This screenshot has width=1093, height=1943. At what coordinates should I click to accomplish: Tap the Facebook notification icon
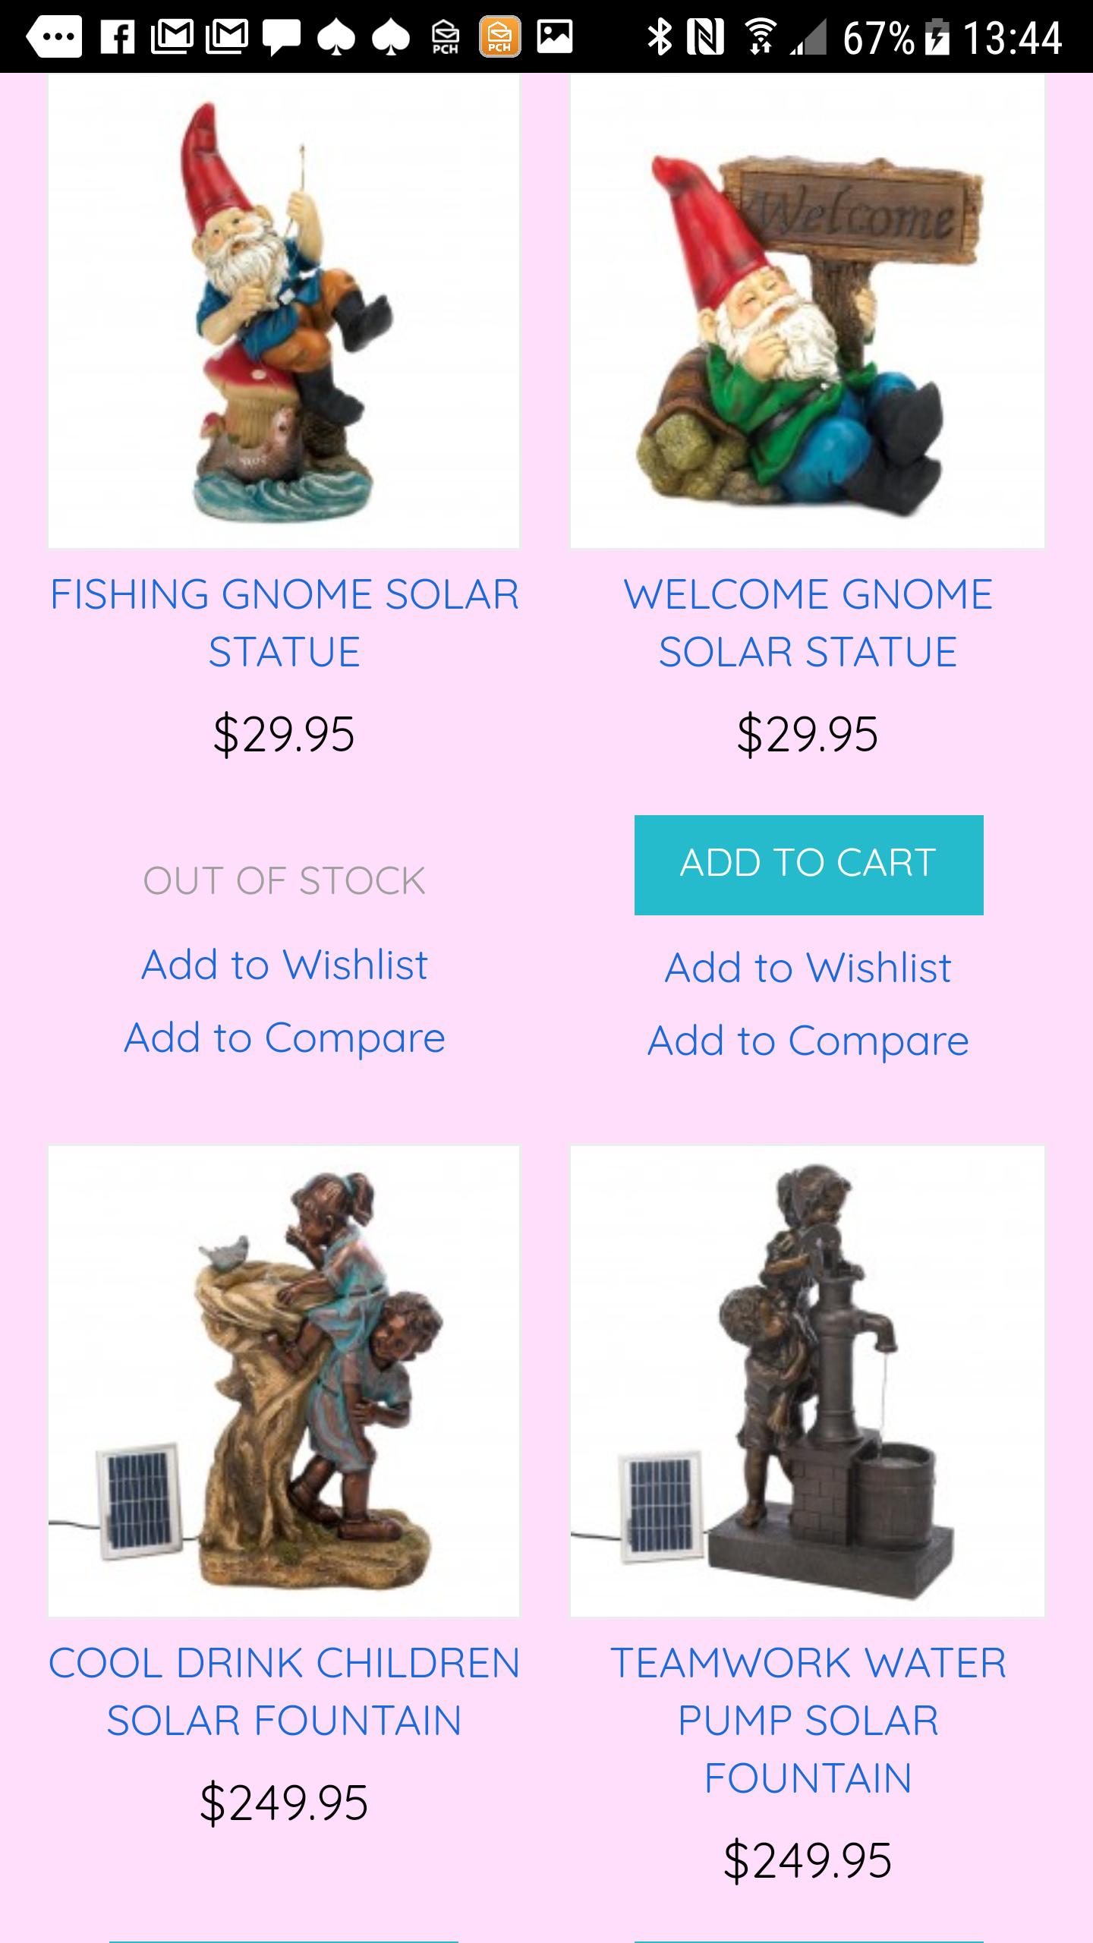click(118, 36)
